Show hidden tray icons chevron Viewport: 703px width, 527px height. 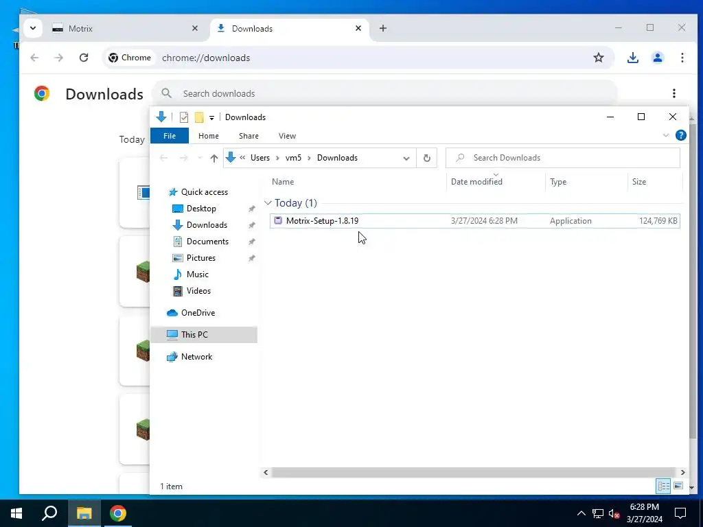[x=581, y=513]
